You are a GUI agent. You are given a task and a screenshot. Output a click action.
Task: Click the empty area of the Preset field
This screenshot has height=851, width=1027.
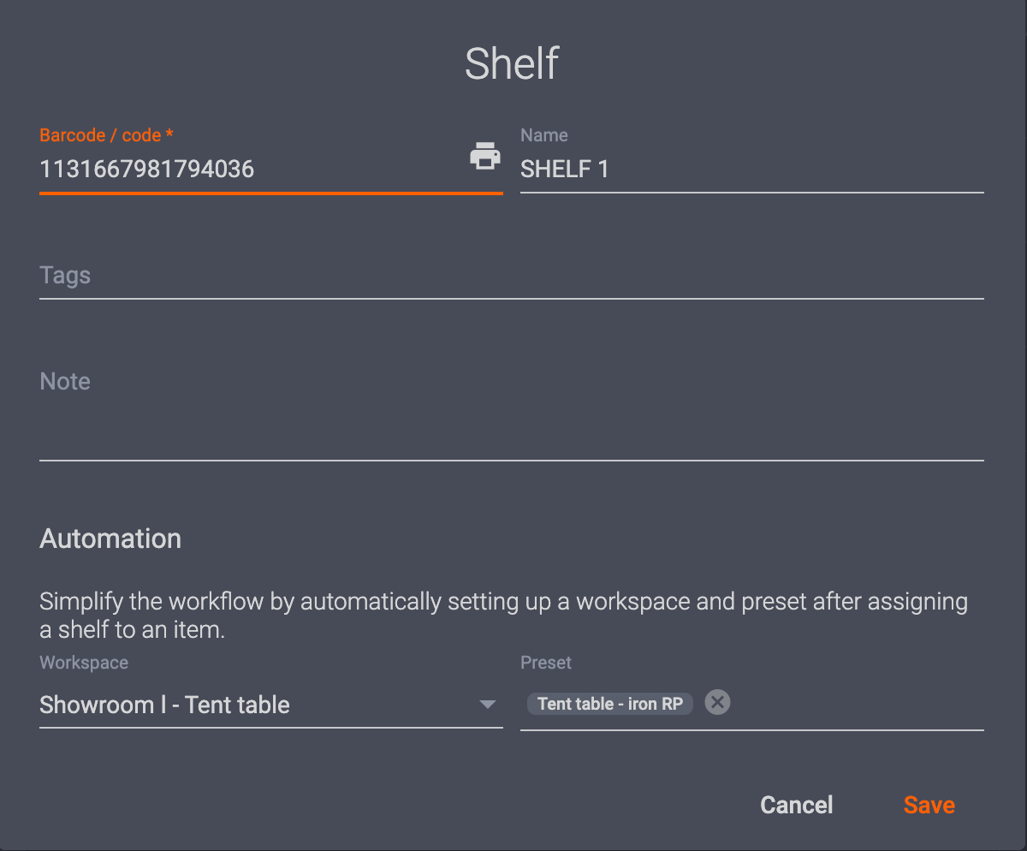click(x=856, y=704)
